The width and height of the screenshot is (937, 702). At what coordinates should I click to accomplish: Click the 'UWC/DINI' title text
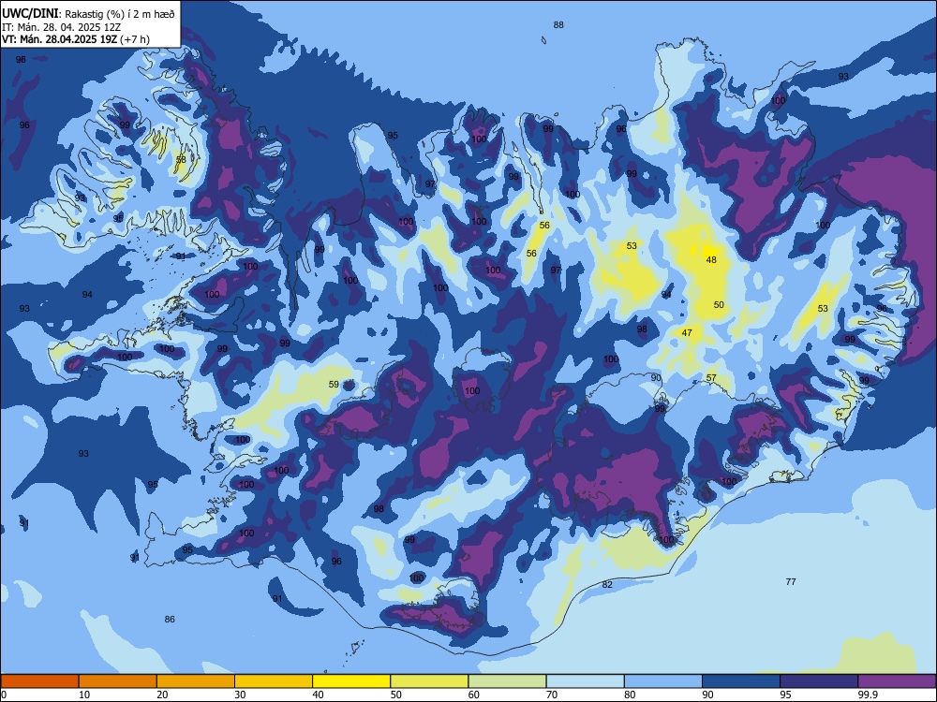[x=30, y=13]
